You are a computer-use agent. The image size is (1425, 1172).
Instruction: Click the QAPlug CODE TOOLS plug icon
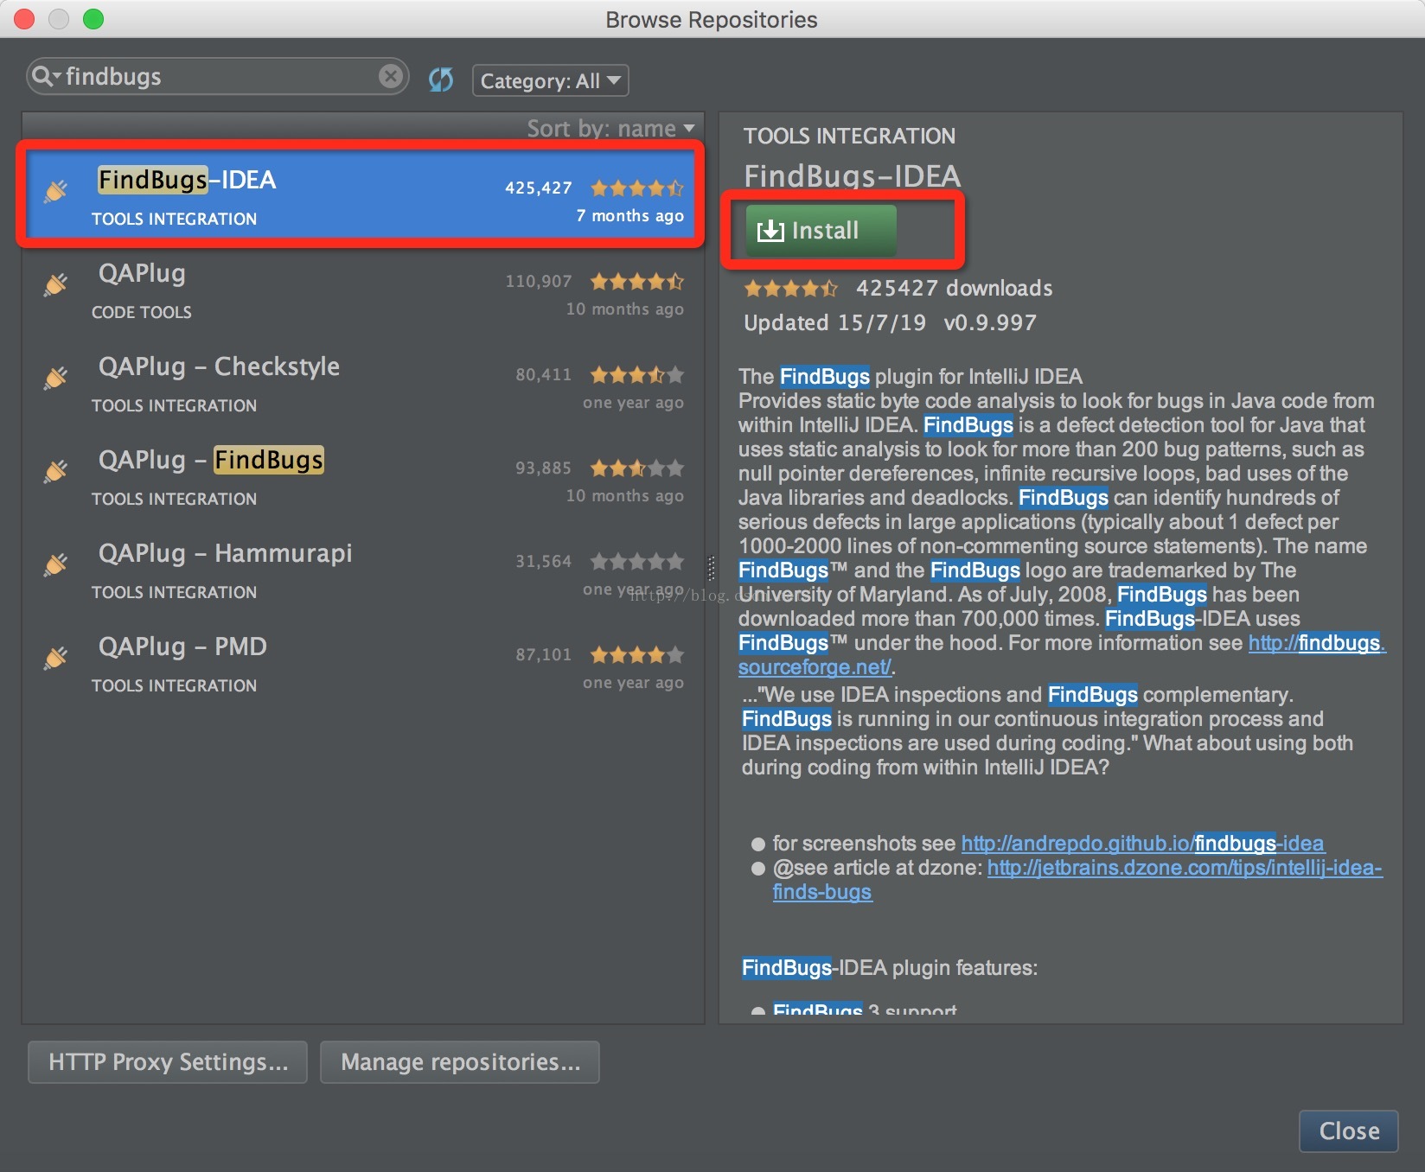(x=56, y=284)
